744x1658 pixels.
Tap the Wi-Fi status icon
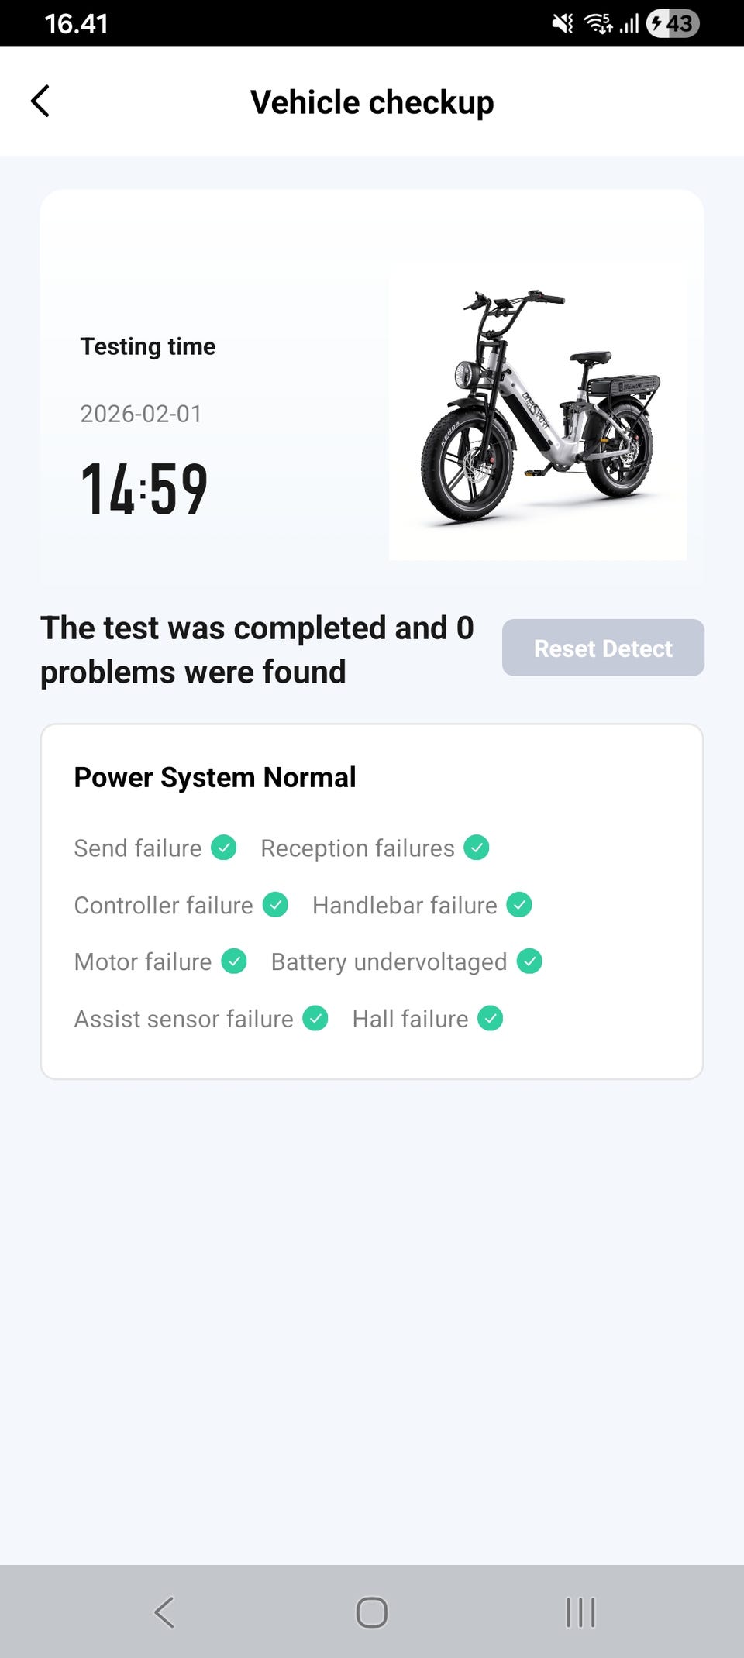click(598, 24)
